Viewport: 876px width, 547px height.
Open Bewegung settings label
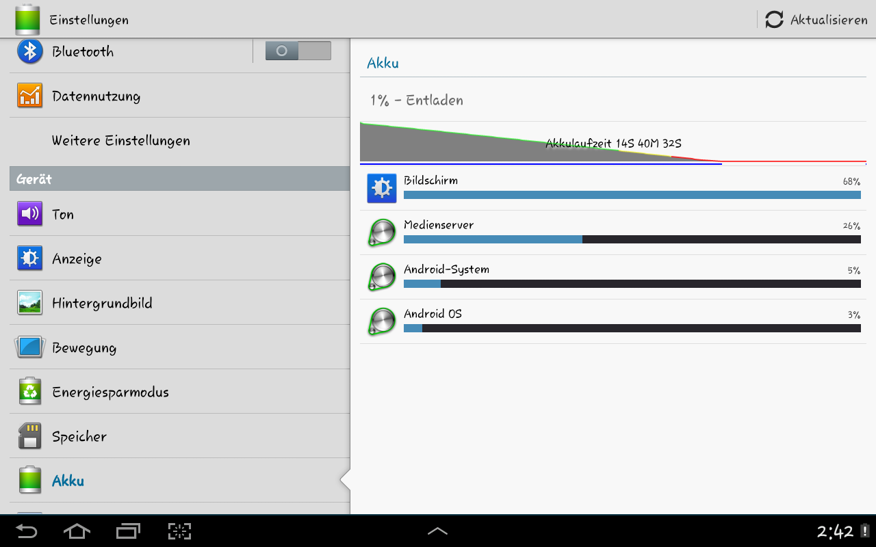84,348
